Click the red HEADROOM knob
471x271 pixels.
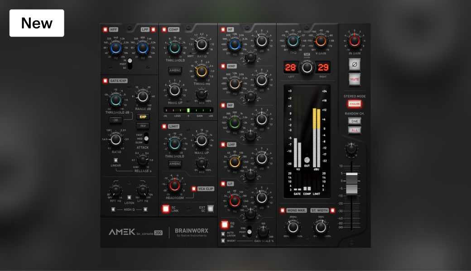coord(174,186)
